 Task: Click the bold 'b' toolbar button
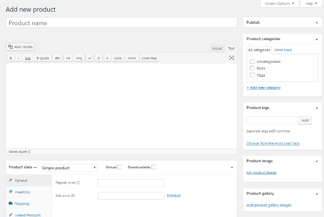pos(11,58)
